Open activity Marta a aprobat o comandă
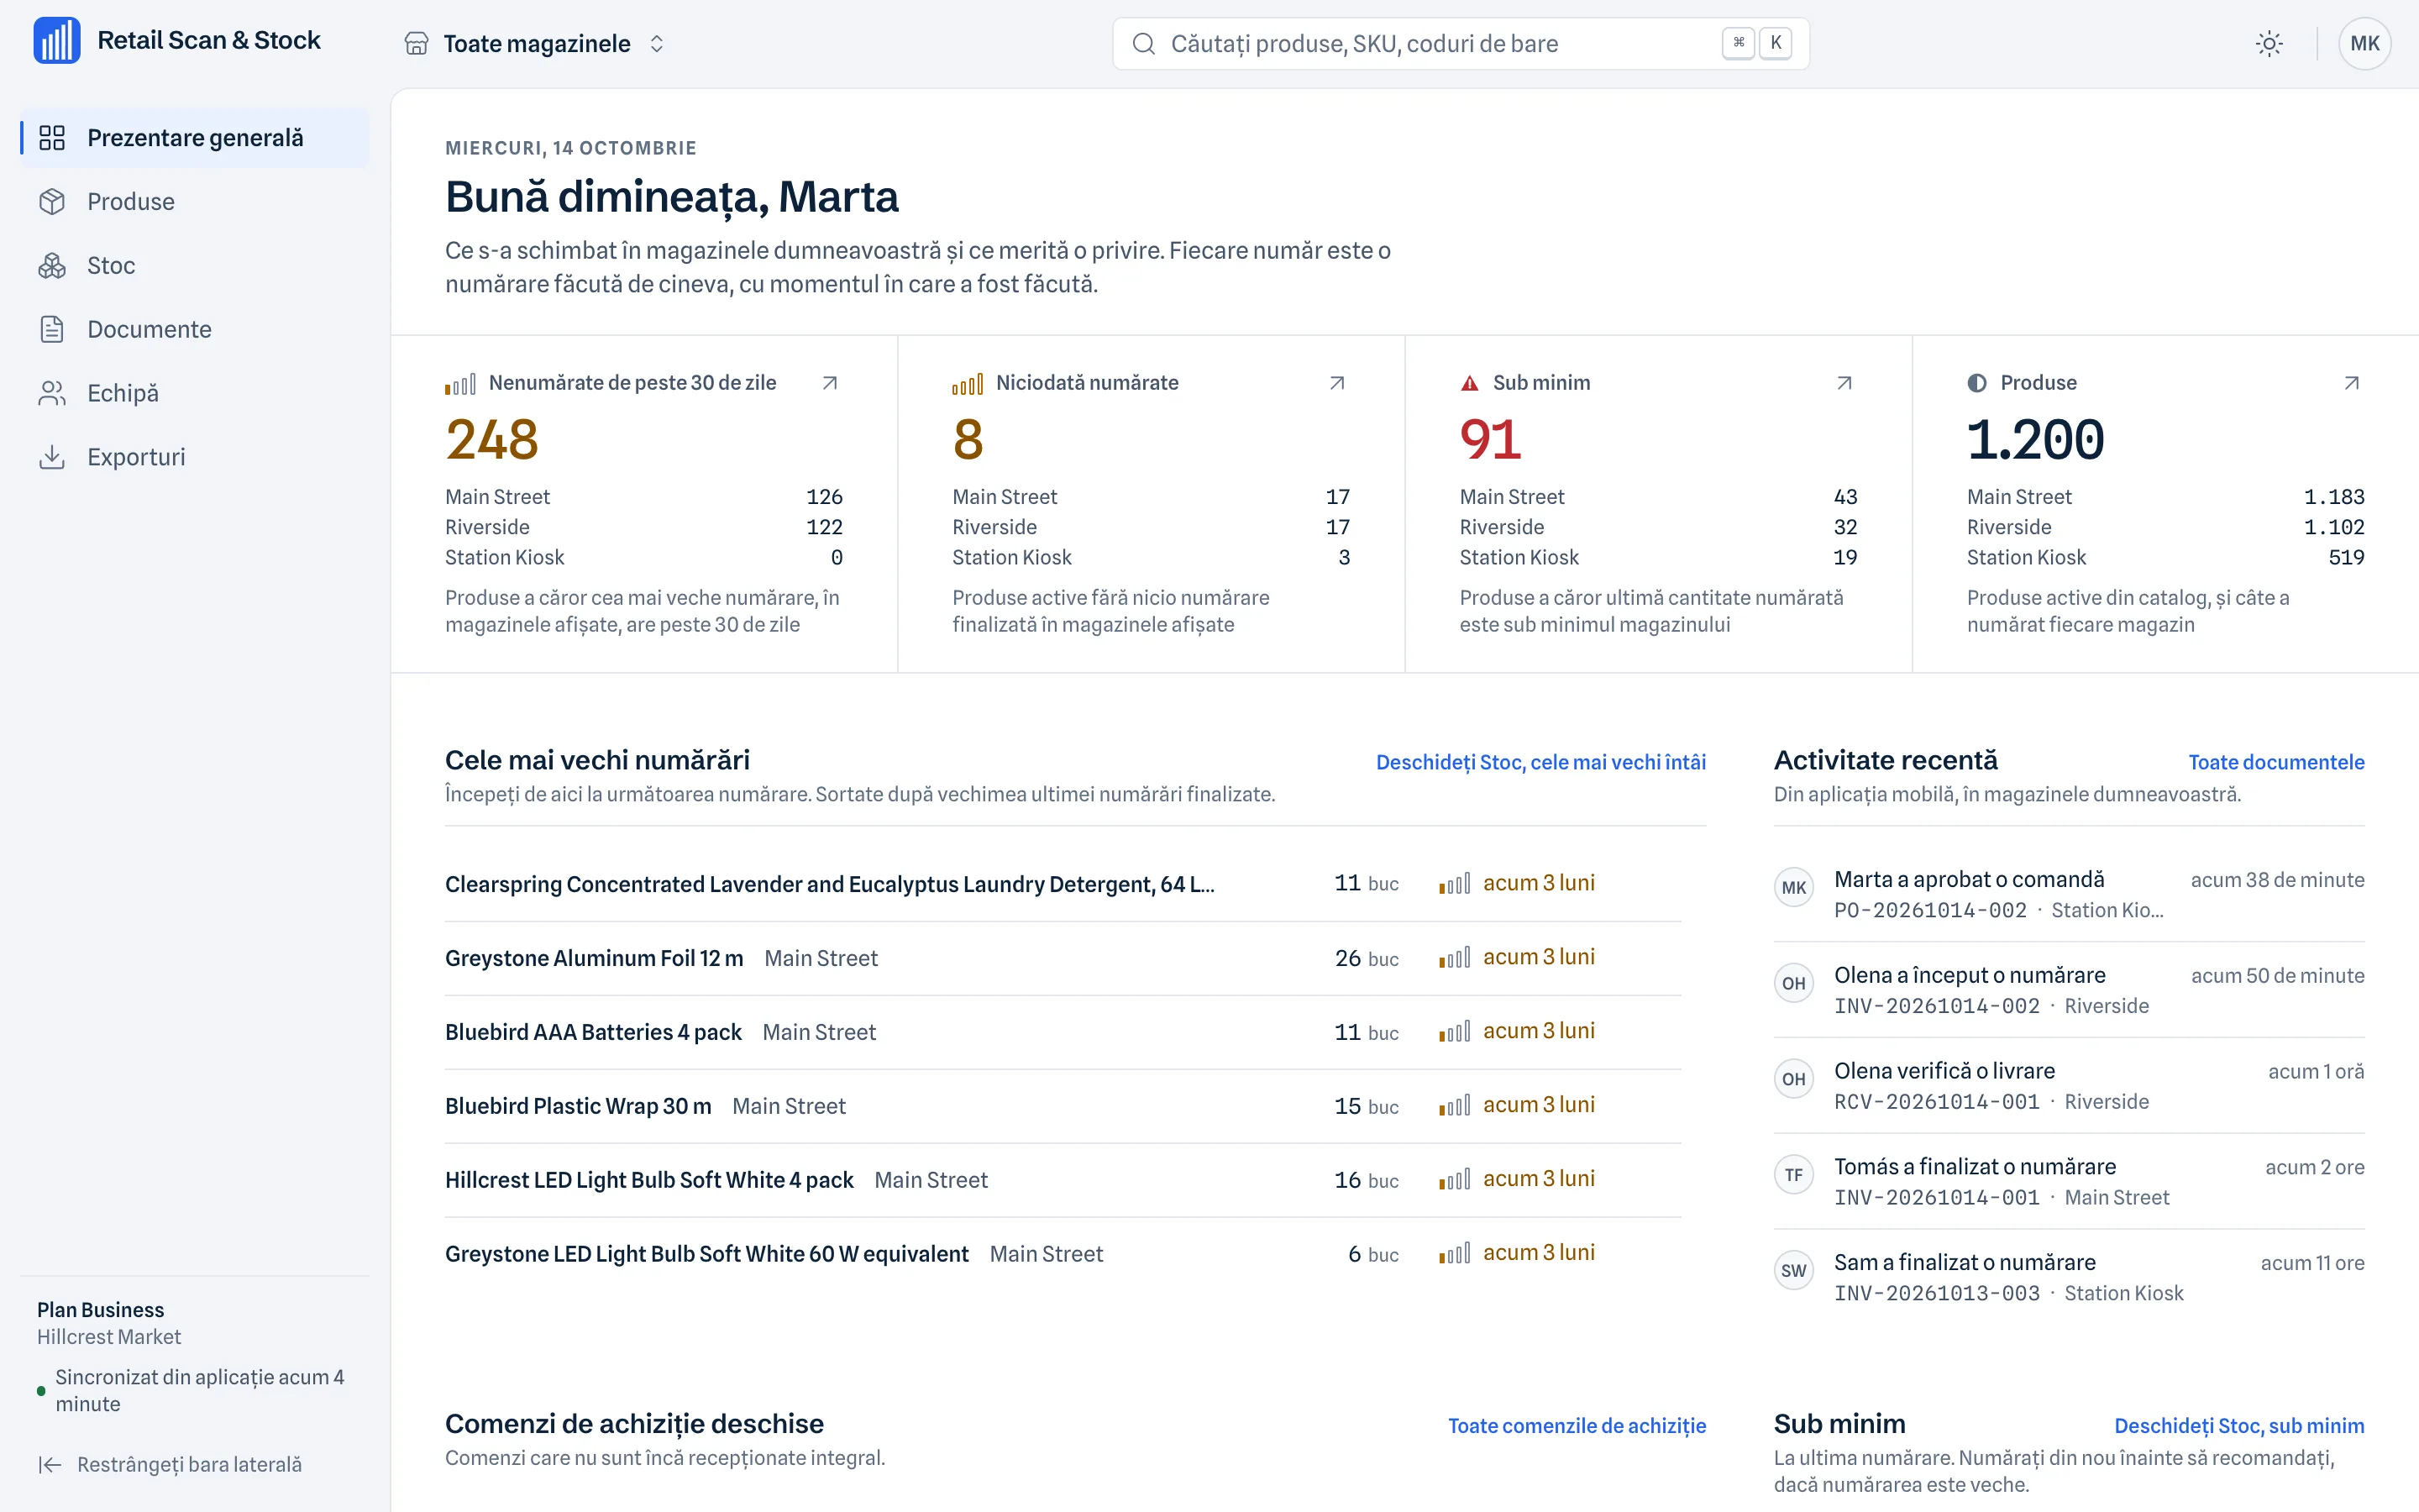 tap(2068, 894)
